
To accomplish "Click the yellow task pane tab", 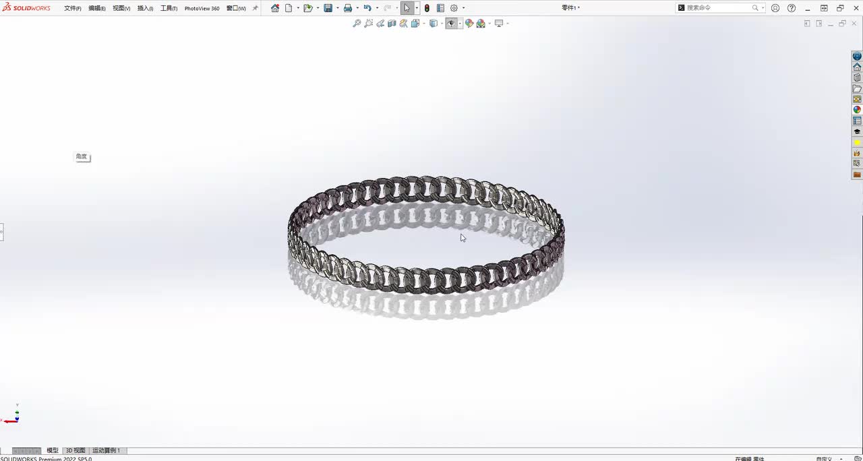I will click(x=857, y=142).
